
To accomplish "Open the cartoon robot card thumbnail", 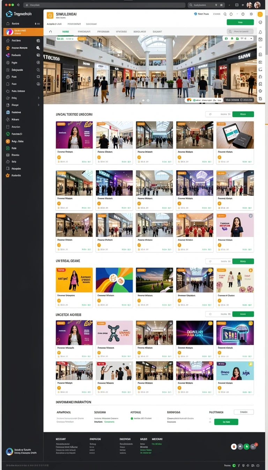I will point(114,333).
